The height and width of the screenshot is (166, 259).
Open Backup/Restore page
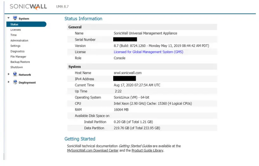pyautogui.click(x=20, y=62)
